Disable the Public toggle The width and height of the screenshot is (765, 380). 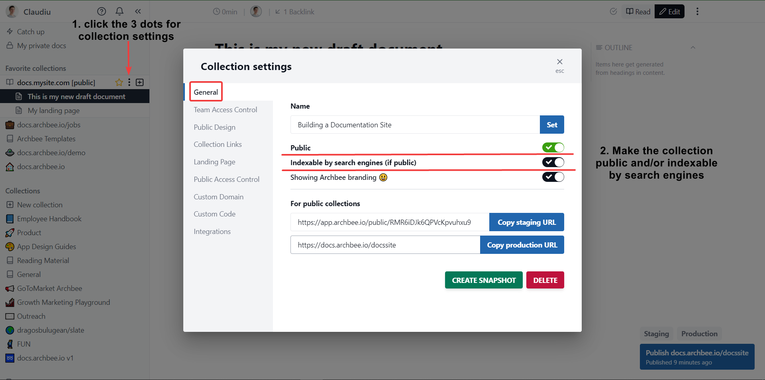click(x=553, y=147)
